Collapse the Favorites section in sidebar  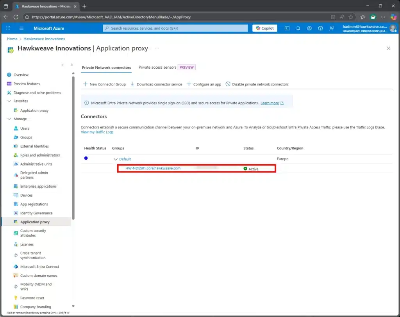click(9, 101)
